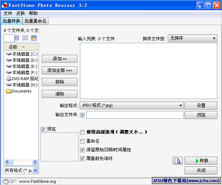Toggle 覆盖前先询问 checkbox
Viewport: 222px width, 185px height.
point(82,159)
